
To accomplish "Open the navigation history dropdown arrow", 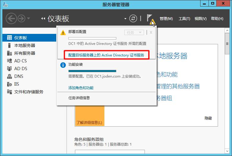I will tap(29, 18).
